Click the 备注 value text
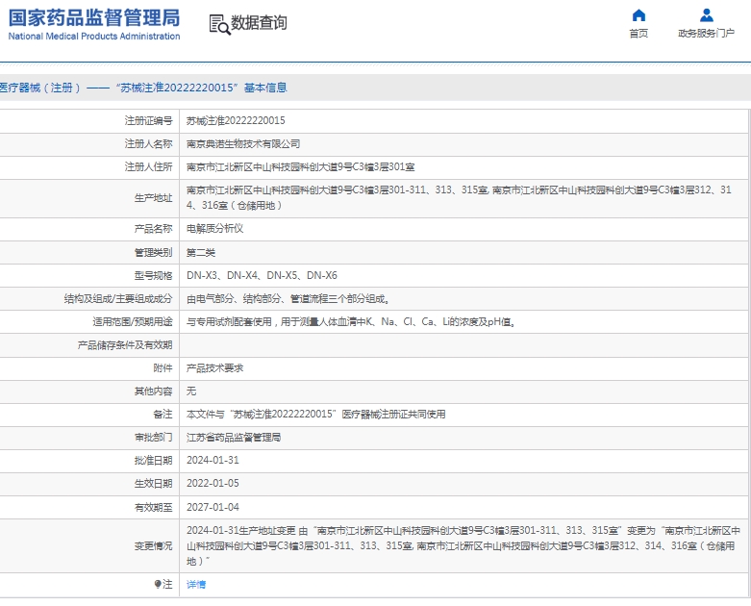 coord(316,414)
